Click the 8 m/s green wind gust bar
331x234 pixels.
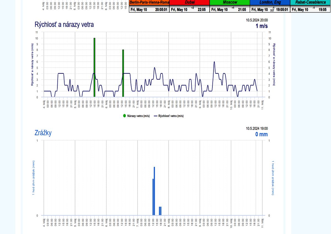(123, 73)
